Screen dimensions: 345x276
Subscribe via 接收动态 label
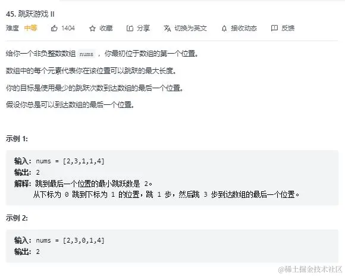click(244, 28)
